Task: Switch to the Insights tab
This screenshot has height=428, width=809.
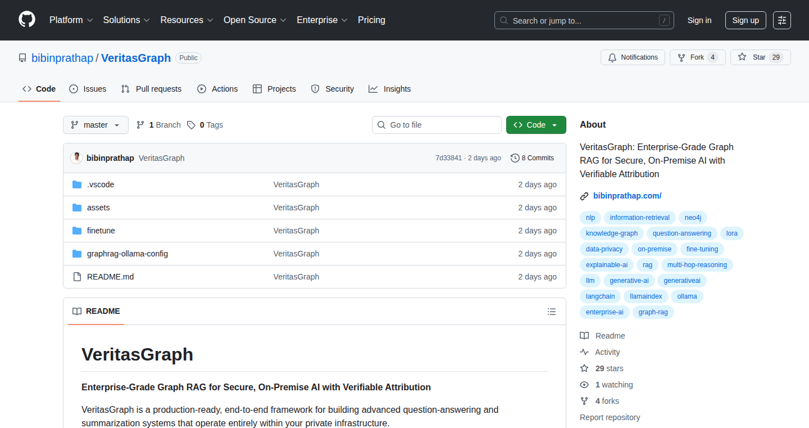Action: [x=390, y=89]
